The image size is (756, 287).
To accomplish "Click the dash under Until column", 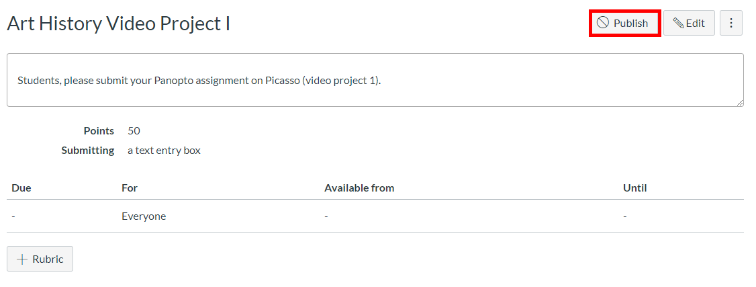I will click(625, 216).
